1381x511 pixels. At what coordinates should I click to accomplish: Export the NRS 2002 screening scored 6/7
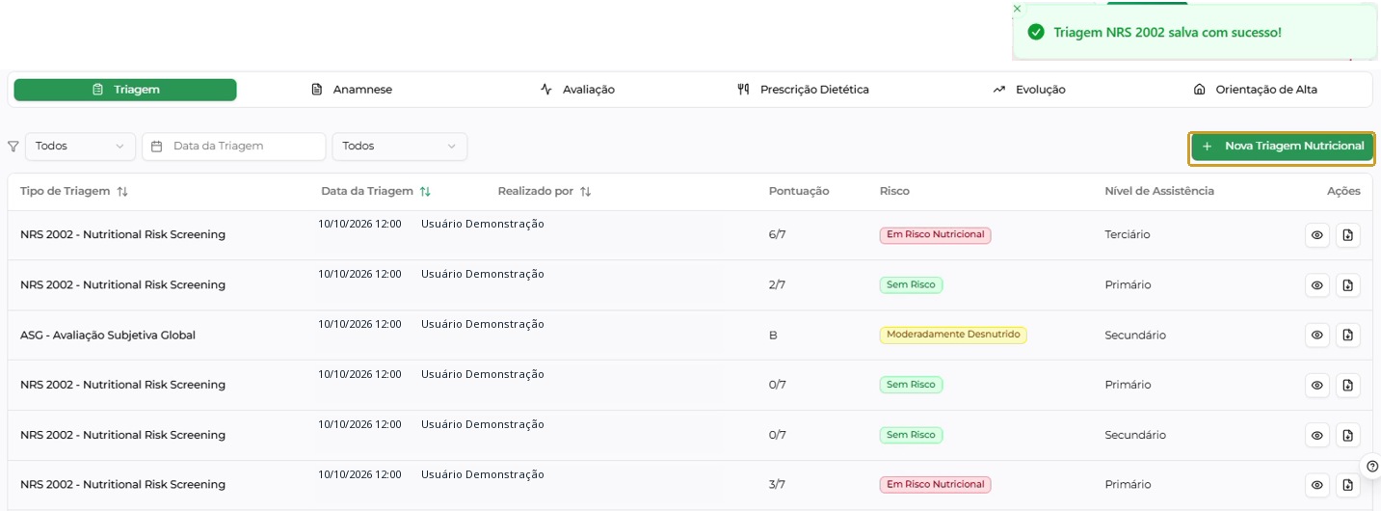click(x=1347, y=235)
